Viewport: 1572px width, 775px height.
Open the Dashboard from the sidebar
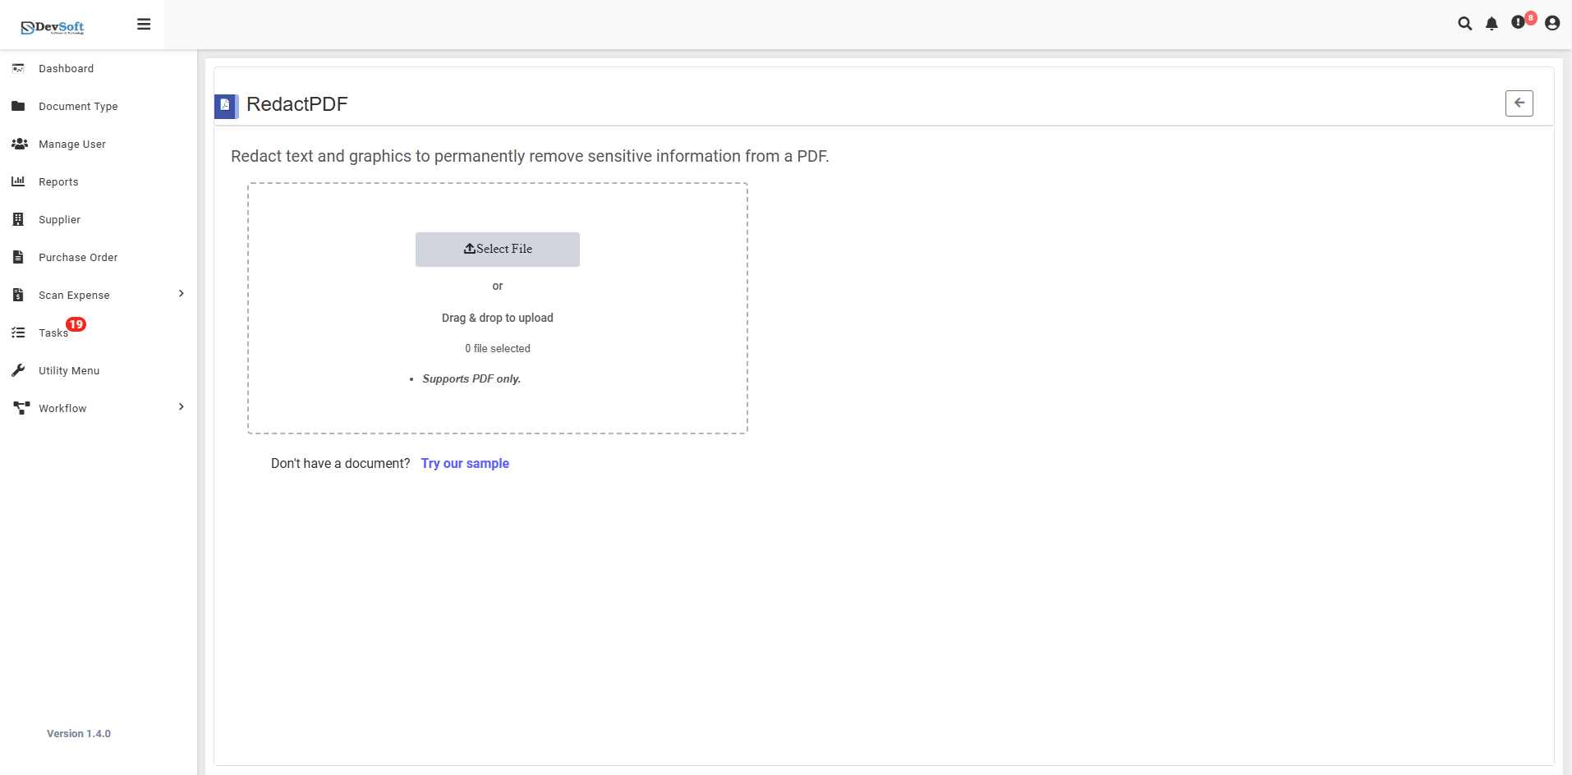coord(66,68)
